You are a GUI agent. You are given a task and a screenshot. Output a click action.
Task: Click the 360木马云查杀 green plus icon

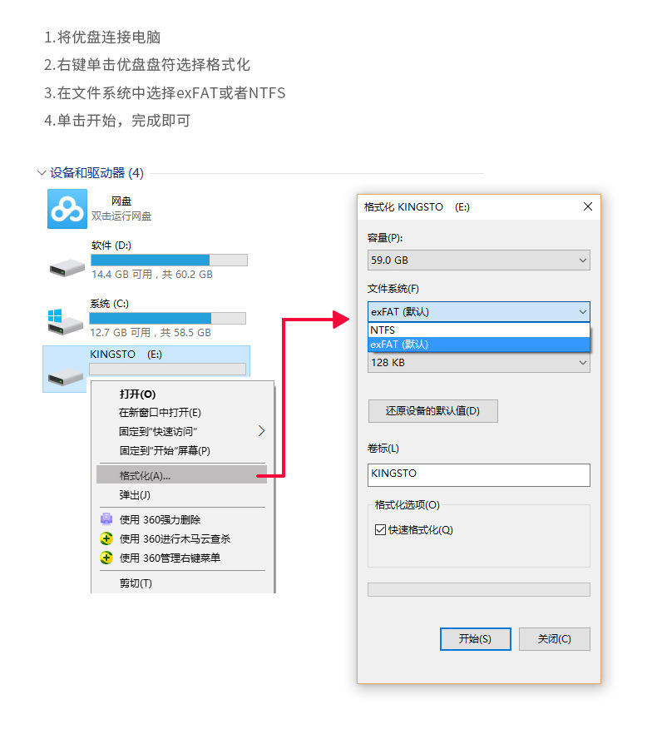coord(106,538)
